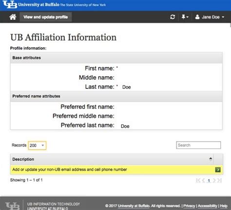Click University at Buffalo footer link
Viewport: 231px width, 210px height.
[x=134, y=206]
